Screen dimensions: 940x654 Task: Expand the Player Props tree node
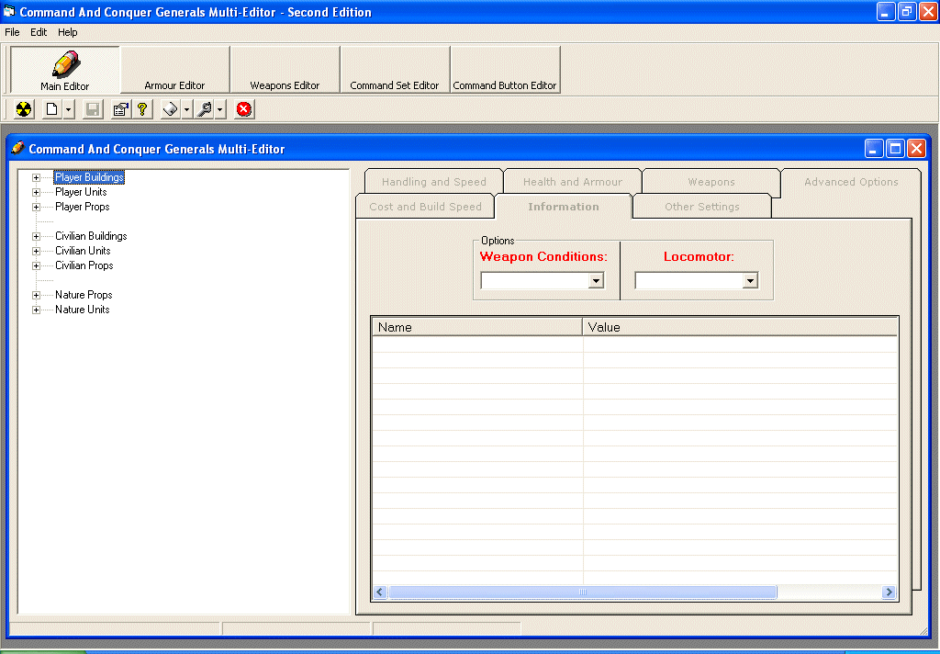tap(36, 207)
